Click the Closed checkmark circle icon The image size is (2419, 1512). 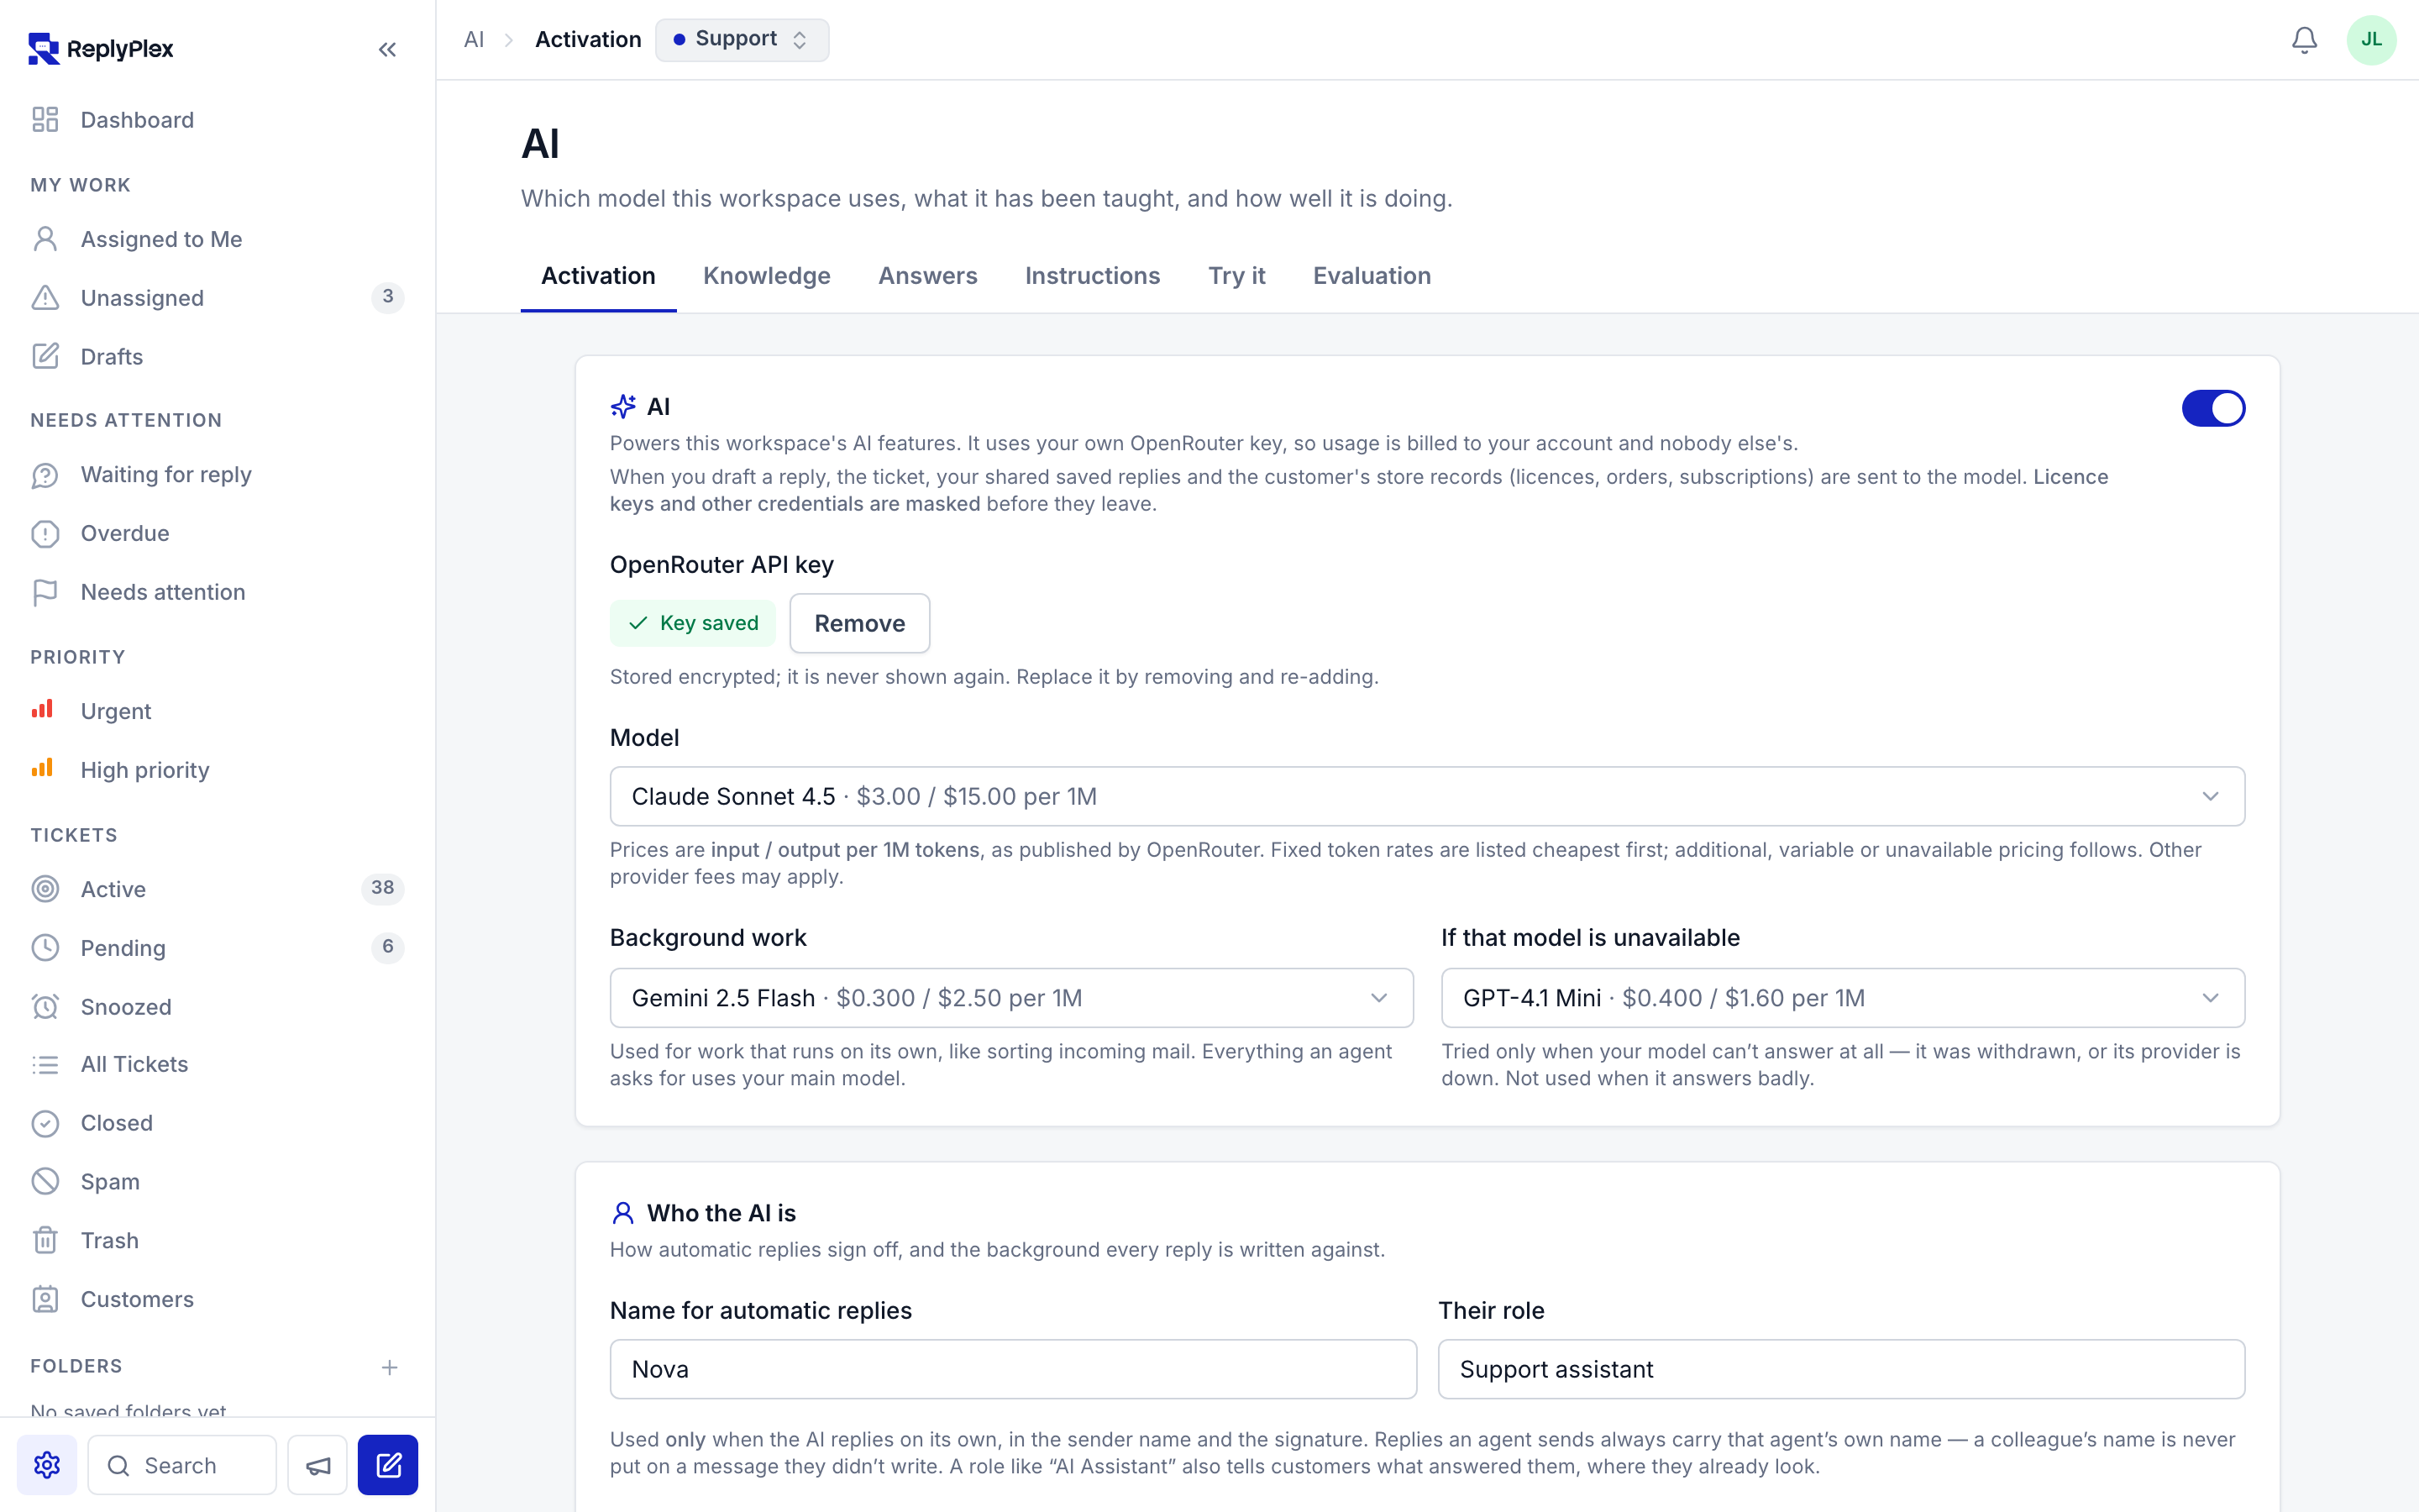tap(45, 1123)
